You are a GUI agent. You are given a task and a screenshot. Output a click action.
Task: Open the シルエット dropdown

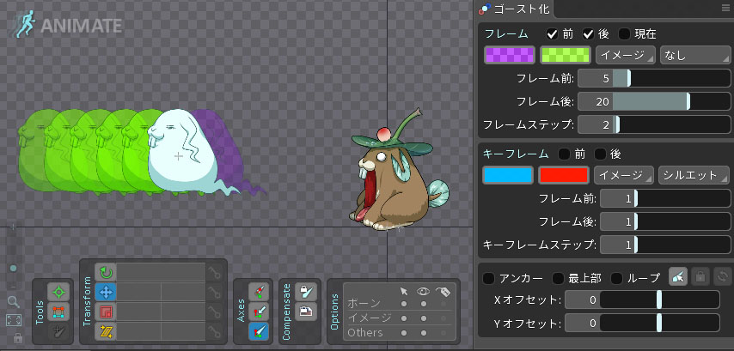tap(694, 175)
